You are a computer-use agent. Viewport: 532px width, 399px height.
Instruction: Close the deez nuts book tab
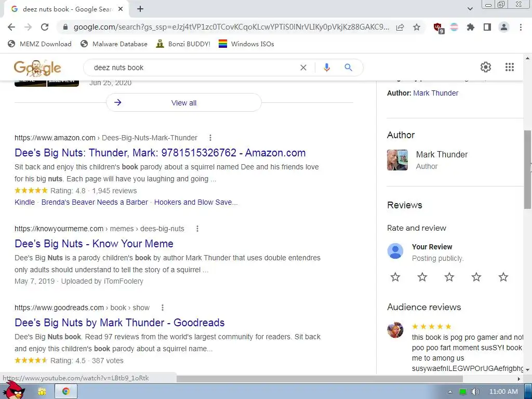[121, 9]
